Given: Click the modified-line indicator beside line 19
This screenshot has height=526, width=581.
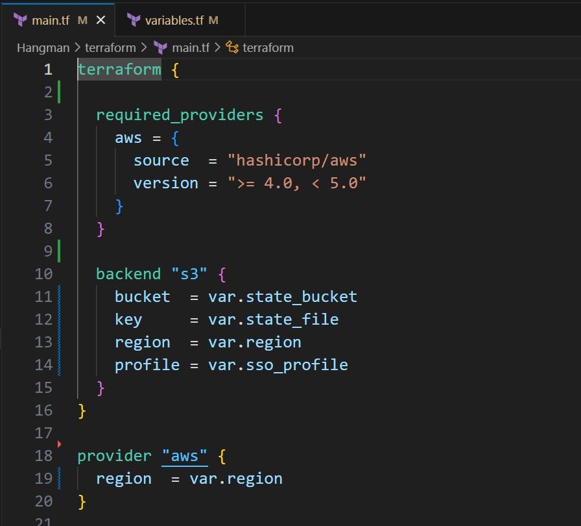Looking at the screenshot, I should coord(59,479).
